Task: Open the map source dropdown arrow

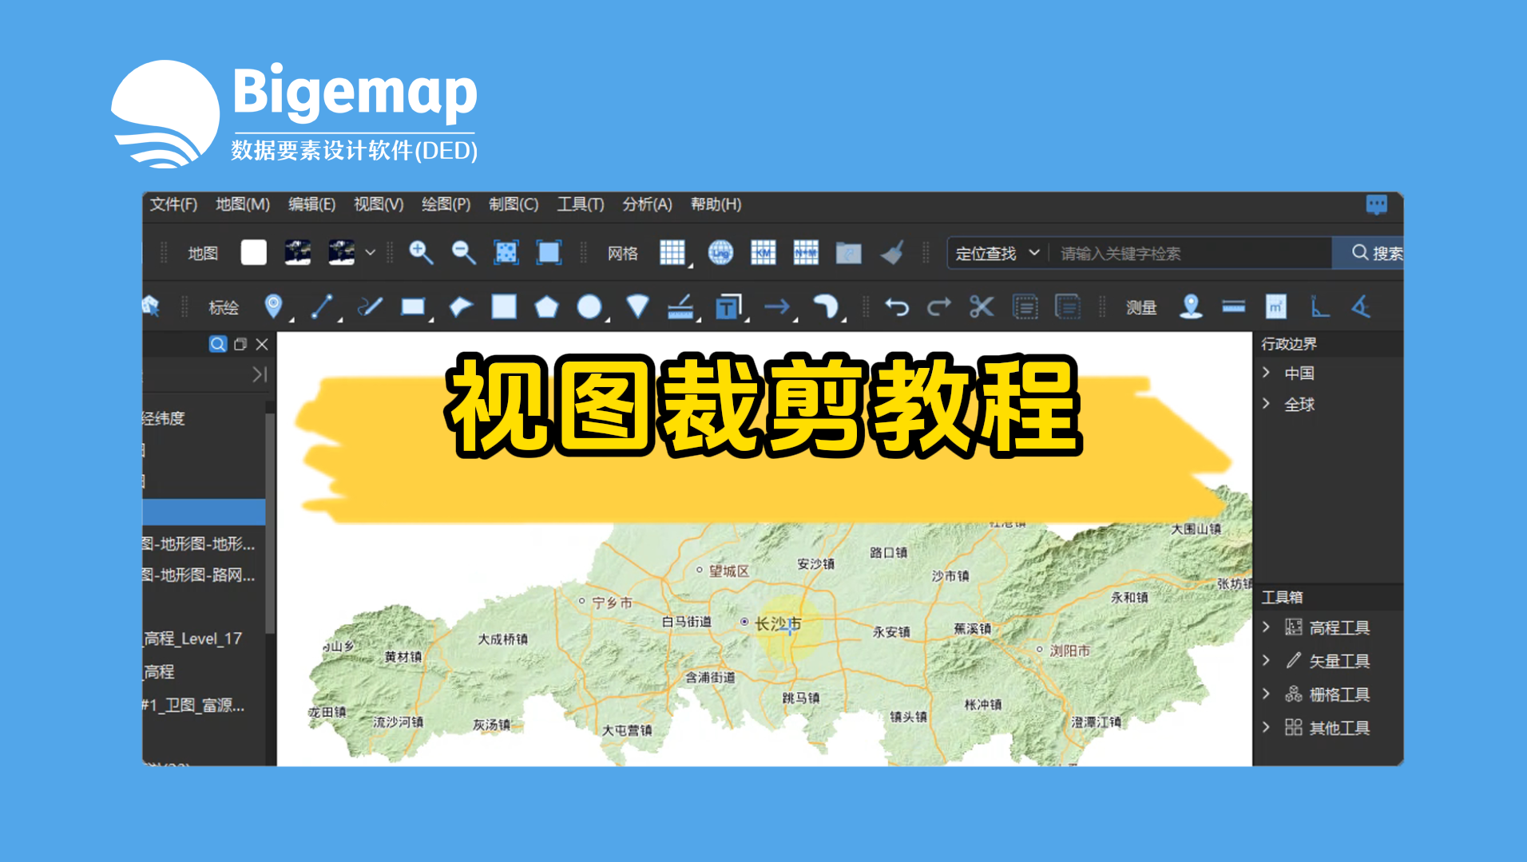Action: point(370,253)
